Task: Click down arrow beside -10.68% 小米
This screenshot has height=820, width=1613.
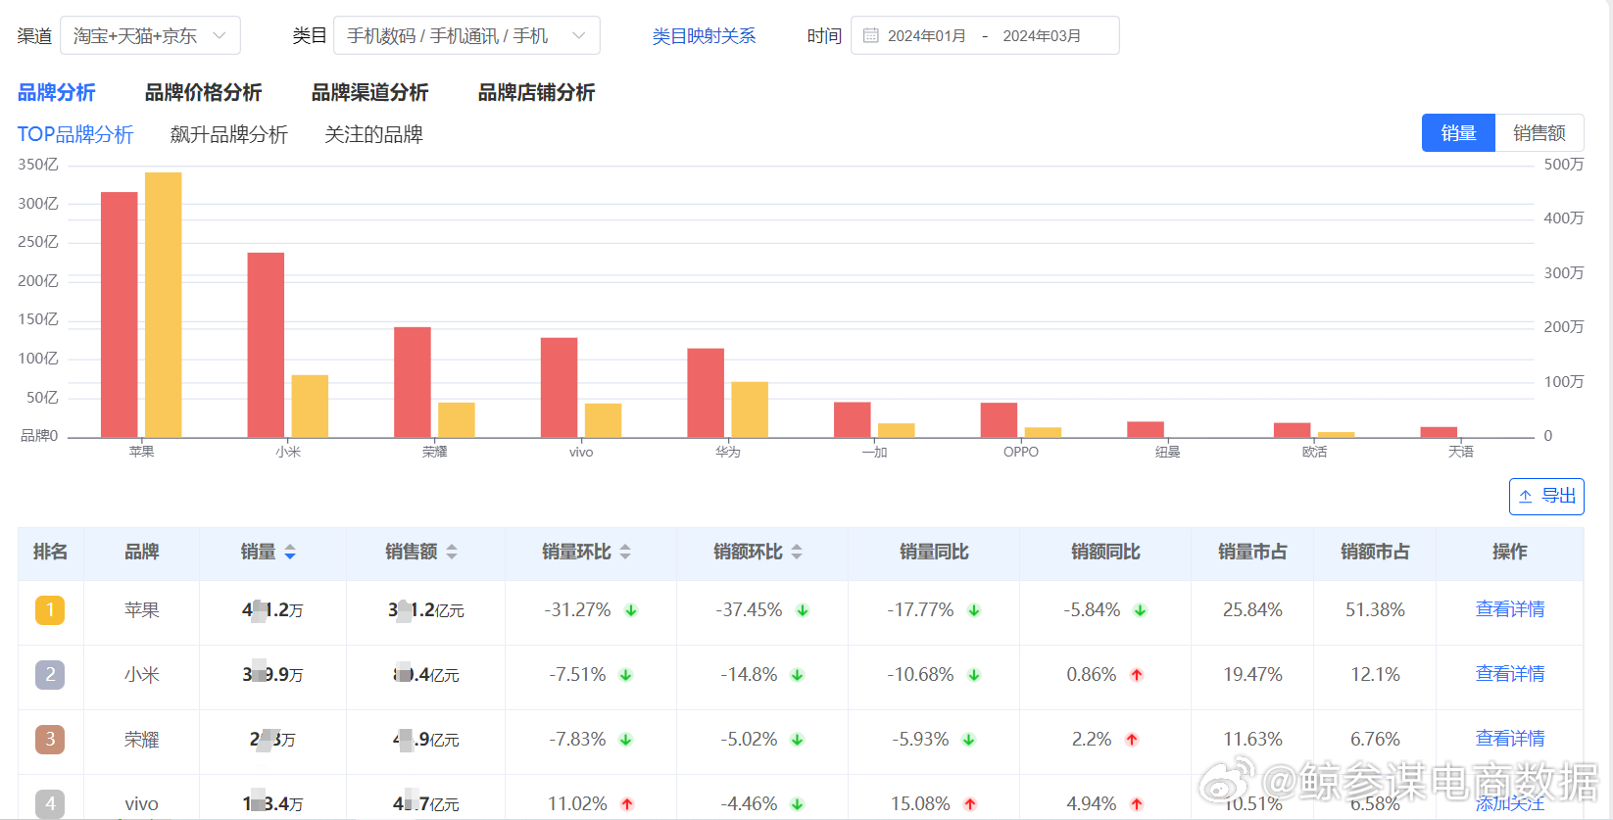Action: (974, 675)
